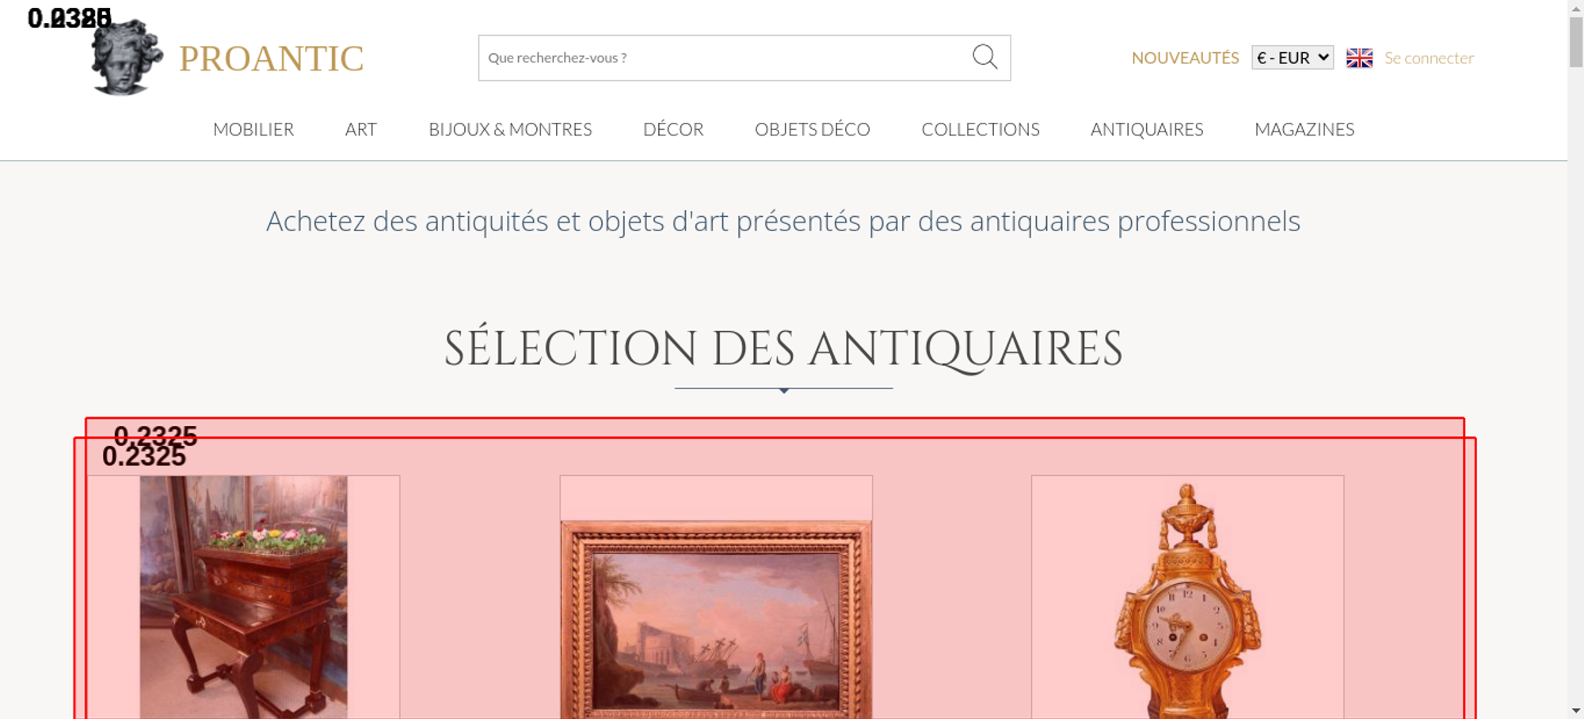Screen dimensions: 1584x719
Task: Open the DÉCOR menu
Action: pos(673,129)
